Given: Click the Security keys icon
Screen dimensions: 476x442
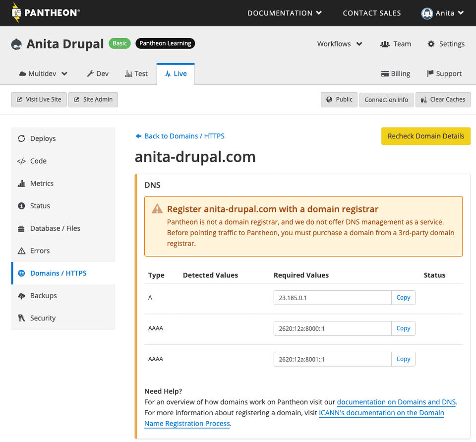Looking at the screenshot, I should 21,318.
